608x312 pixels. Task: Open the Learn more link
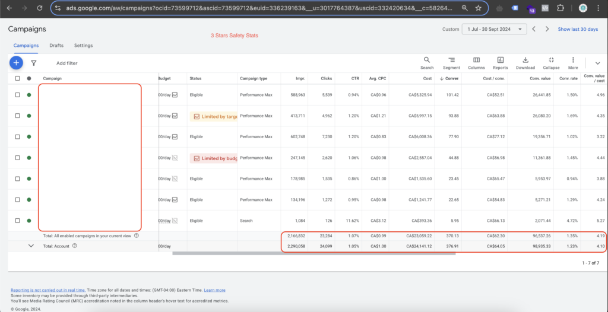point(214,290)
